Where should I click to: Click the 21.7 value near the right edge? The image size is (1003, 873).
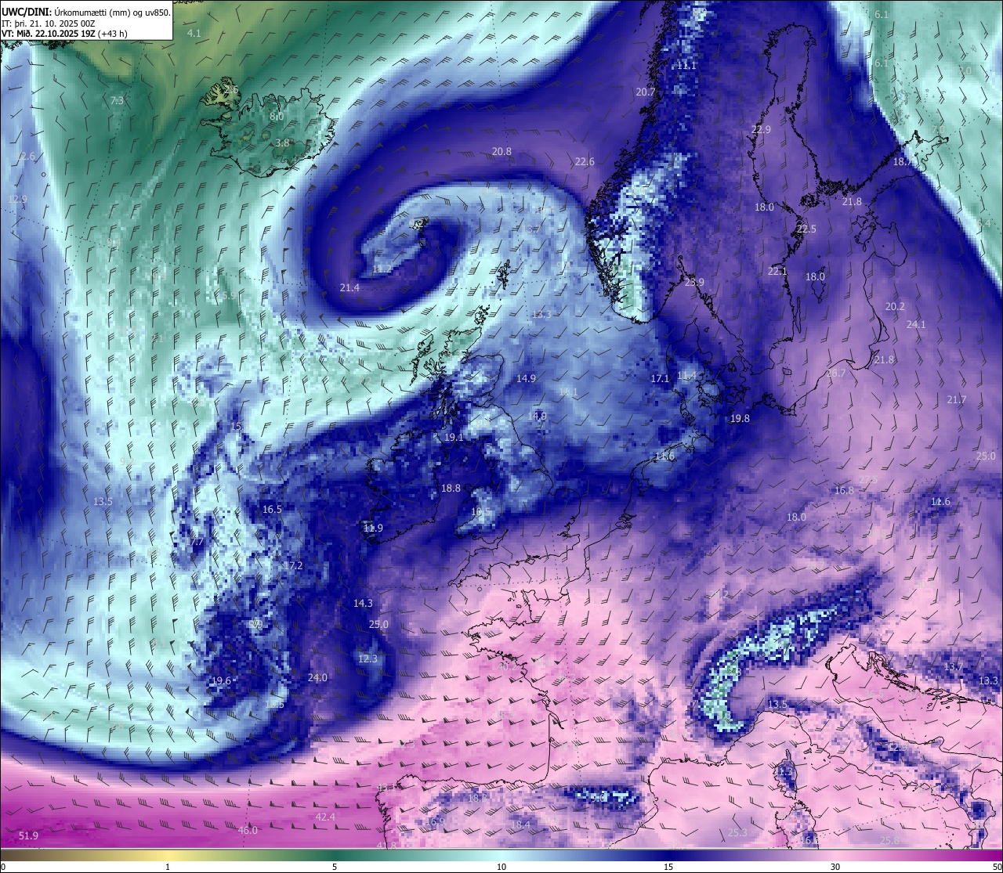pos(957,400)
